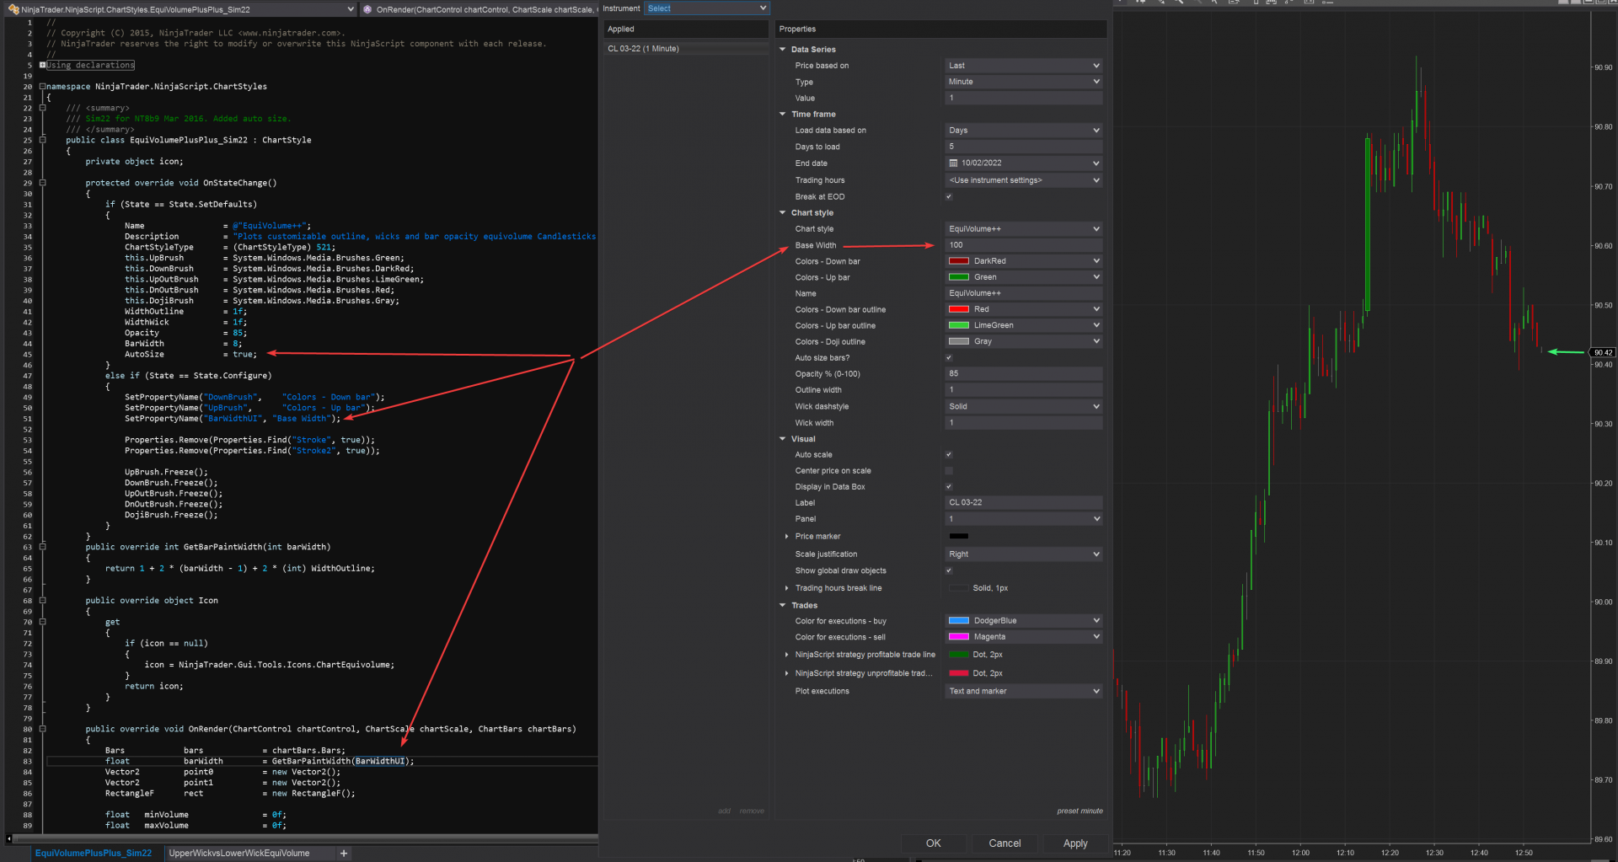Open the Type dropdown set to Minute
Image resolution: width=1618 pixels, height=862 pixels.
tap(1024, 82)
